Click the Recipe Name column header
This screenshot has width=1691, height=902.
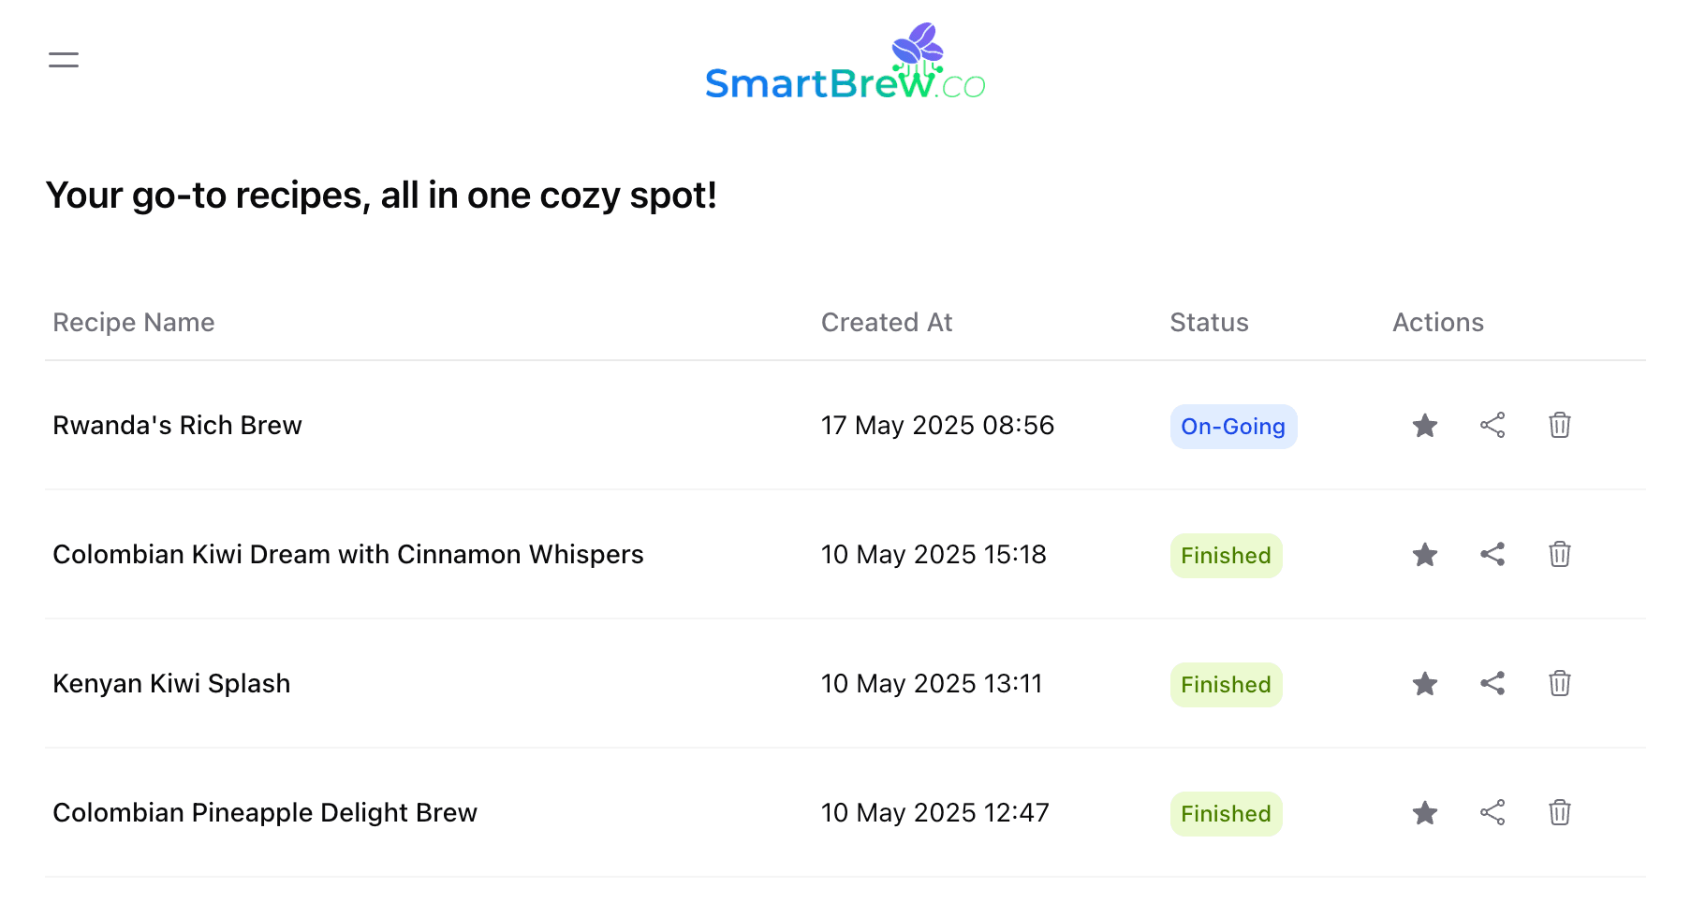point(134,323)
